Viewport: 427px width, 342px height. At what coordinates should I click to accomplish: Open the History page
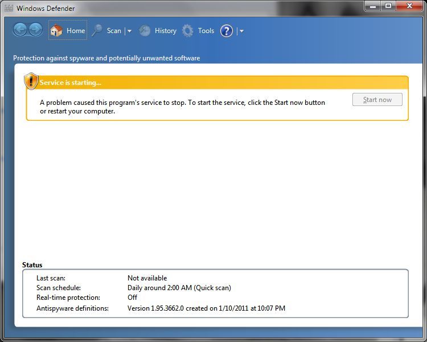[166, 31]
